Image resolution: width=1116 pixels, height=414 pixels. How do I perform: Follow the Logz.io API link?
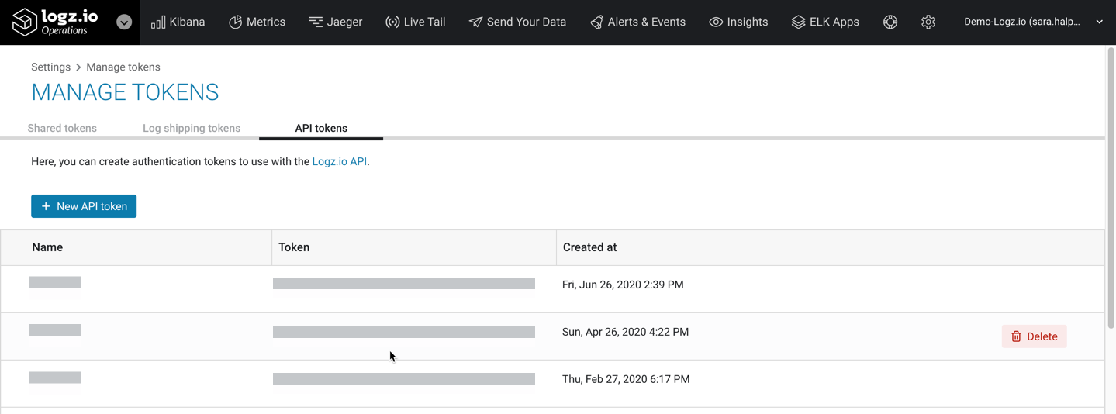[x=339, y=162]
